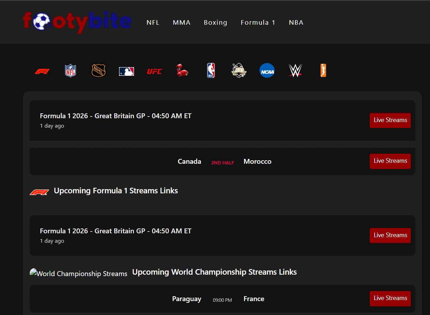Screen dimensions: 430x315
Task: Open the NFL menu item
Action: point(153,23)
